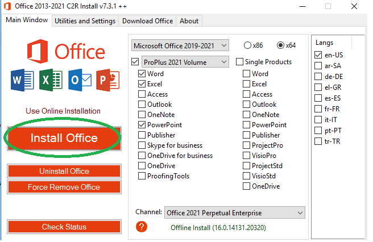Click the Excel application icon
This screenshot has height=242, width=373.
[51, 80]
